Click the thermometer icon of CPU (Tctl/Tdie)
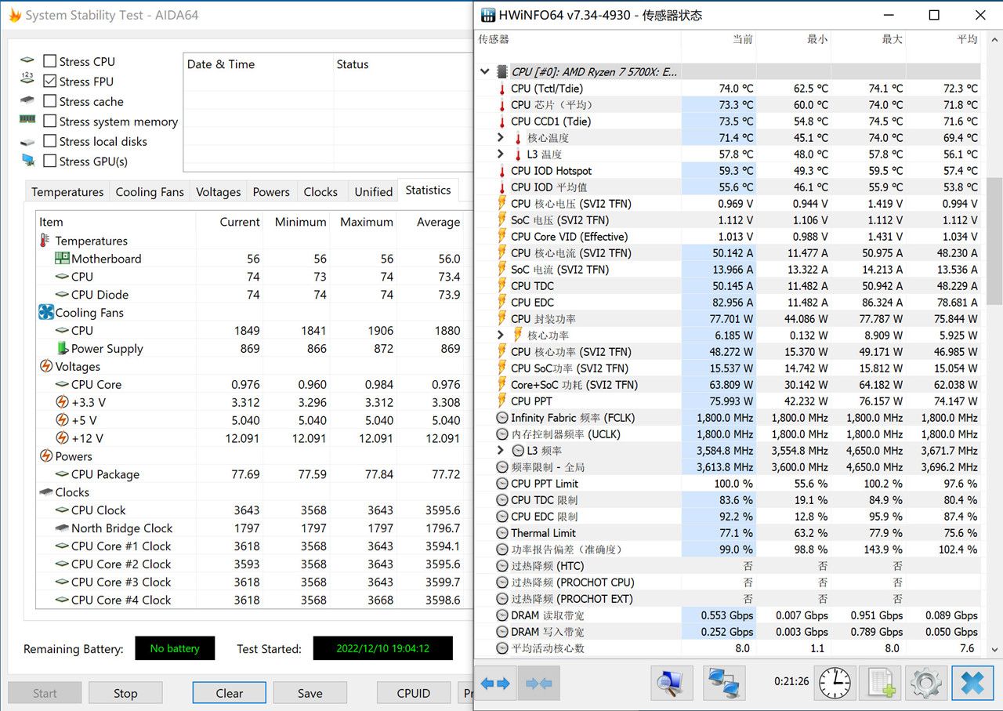1003x711 pixels. (x=502, y=89)
